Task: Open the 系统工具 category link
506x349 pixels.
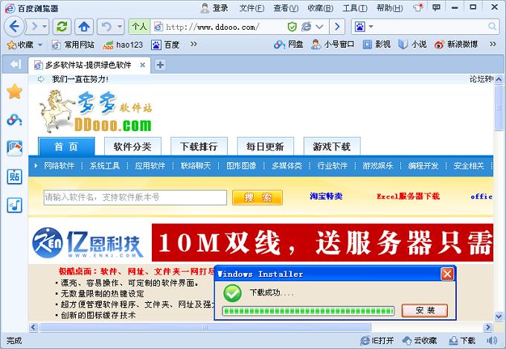Action: [x=105, y=166]
